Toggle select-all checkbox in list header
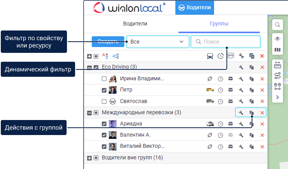 tap(96, 56)
